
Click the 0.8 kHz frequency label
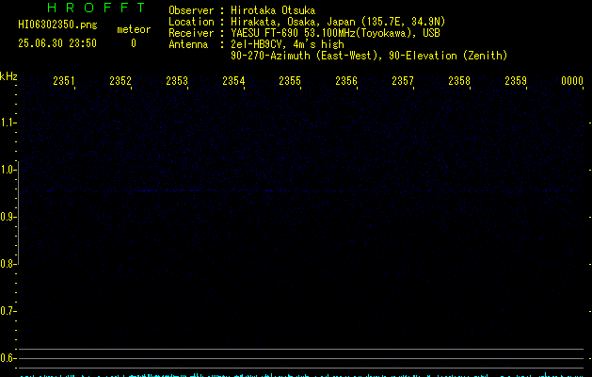tap(7, 264)
